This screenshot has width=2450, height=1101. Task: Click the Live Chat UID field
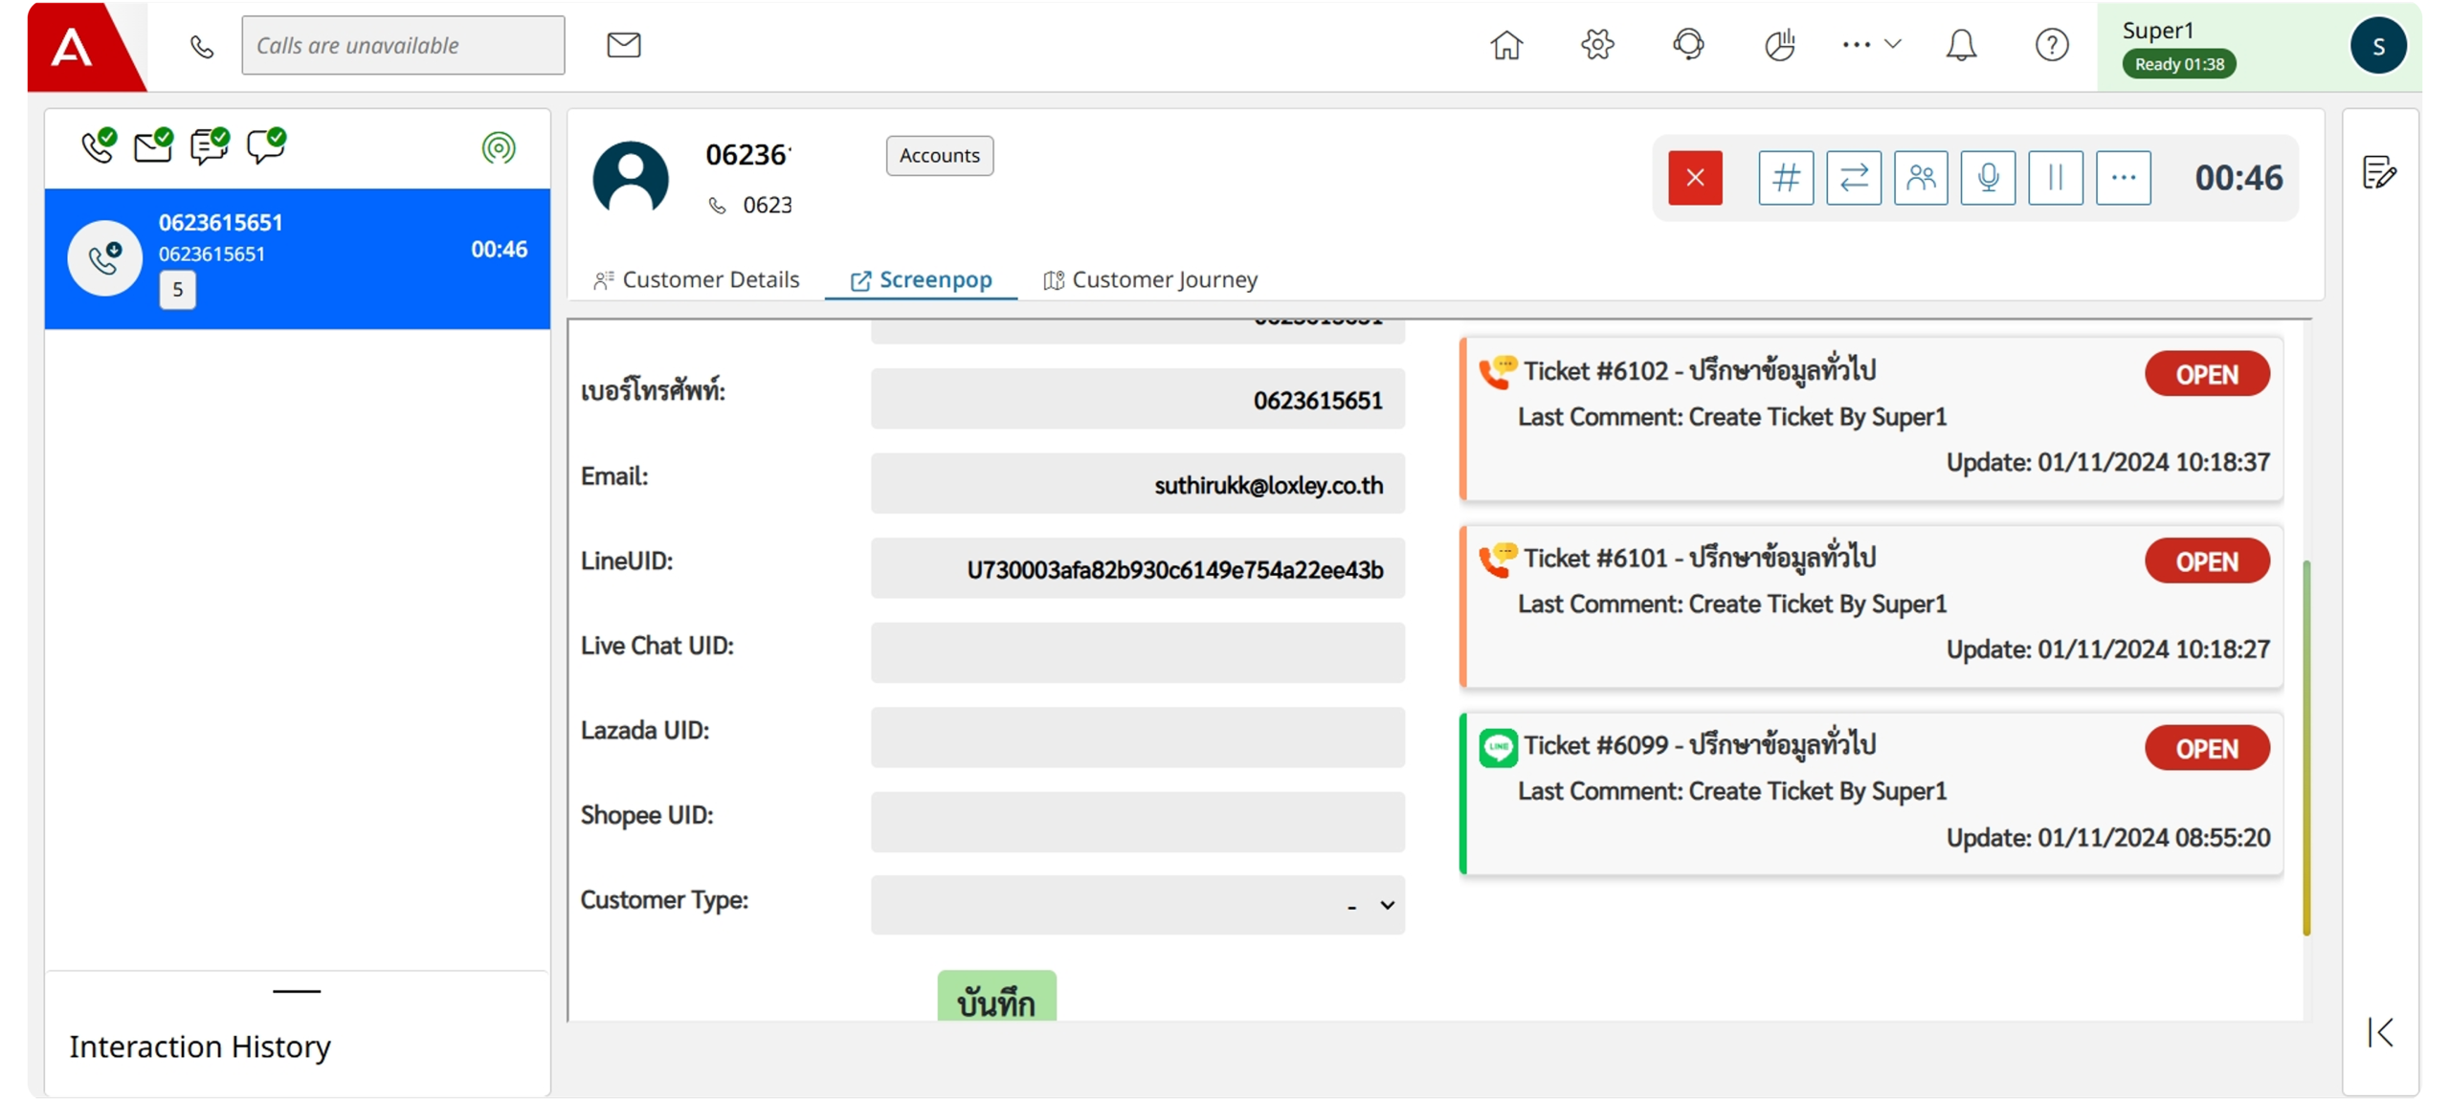point(1137,652)
